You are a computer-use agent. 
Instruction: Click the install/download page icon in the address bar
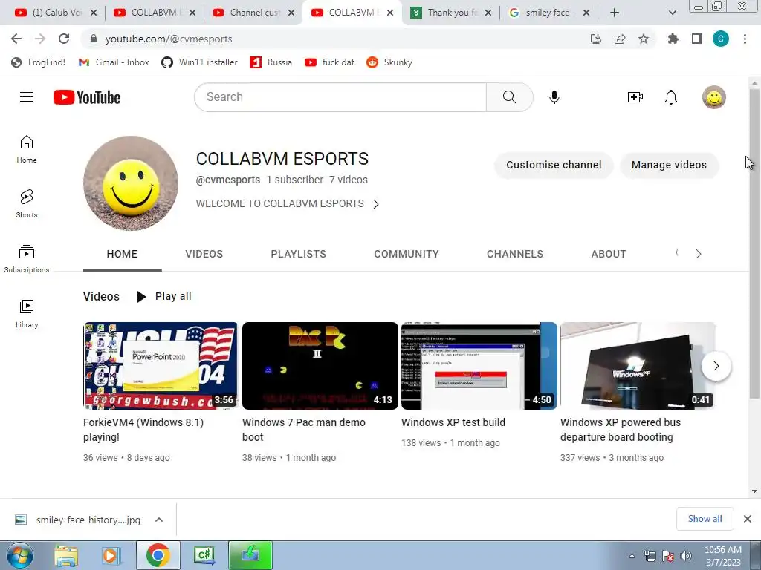click(x=596, y=39)
